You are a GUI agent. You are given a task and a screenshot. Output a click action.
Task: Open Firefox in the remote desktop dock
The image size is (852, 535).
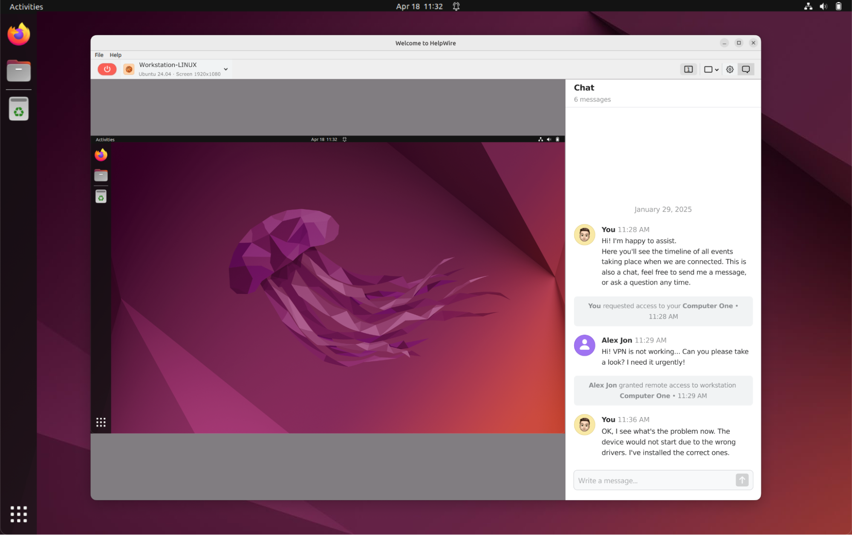click(x=101, y=155)
